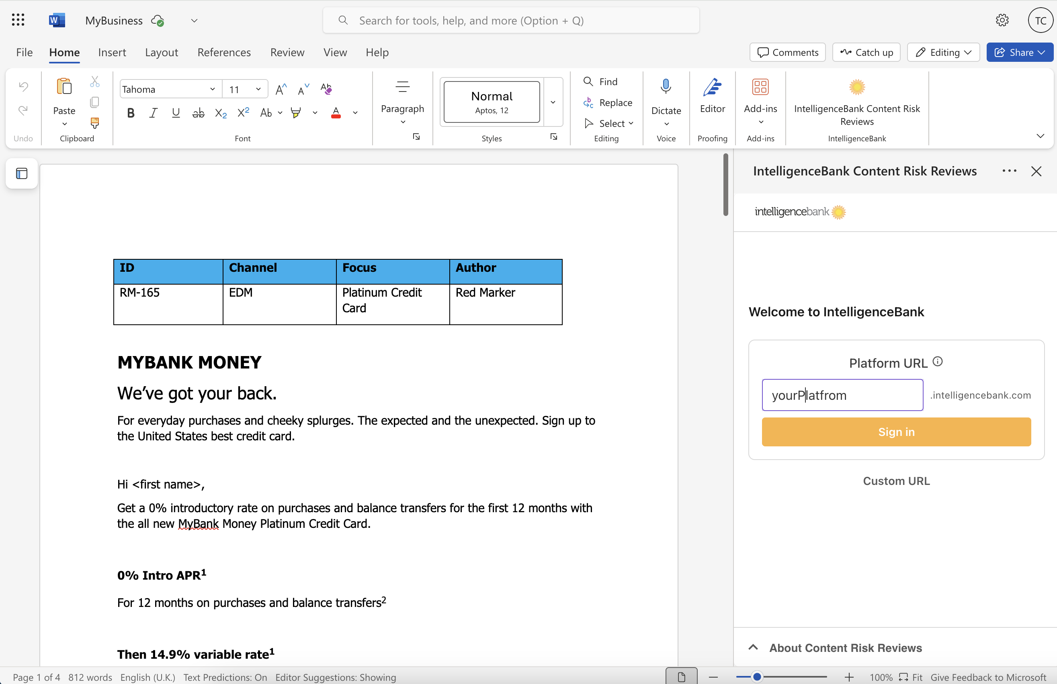Image resolution: width=1057 pixels, height=684 pixels.
Task: Toggle Bold formatting
Action: [131, 113]
